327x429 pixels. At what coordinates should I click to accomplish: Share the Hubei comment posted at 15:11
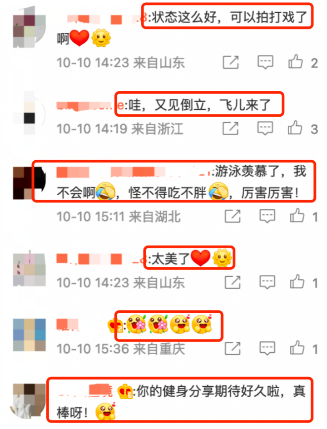pos(233,216)
